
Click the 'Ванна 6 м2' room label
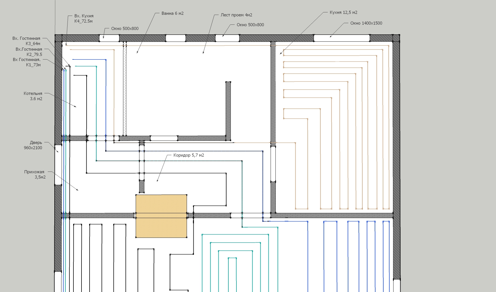tap(172, 13)
